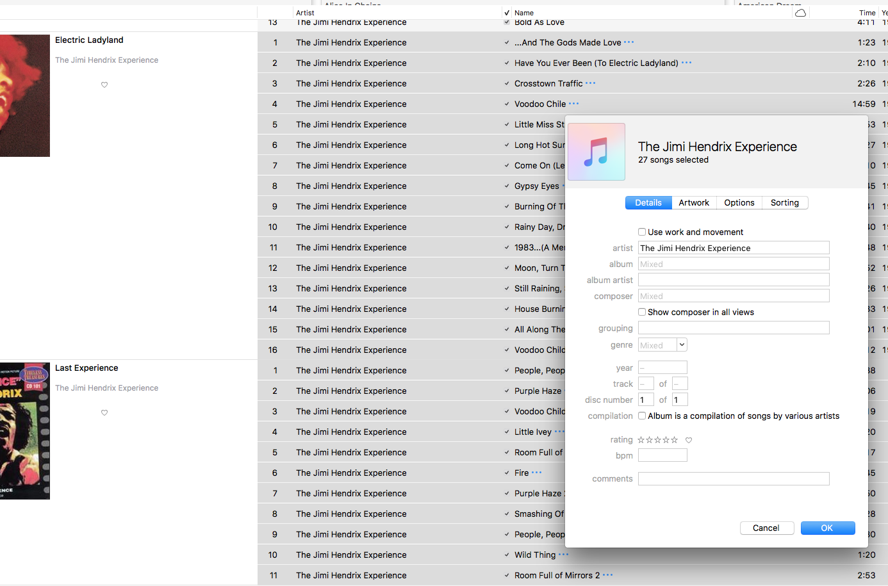Screen dimensions: 888x586
Task: Check Show composer in all views
Action: (x=642, y=312)
